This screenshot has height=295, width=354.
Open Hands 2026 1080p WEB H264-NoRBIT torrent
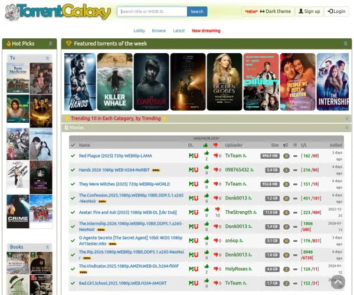pyautogui.click(x=114, y=170)
